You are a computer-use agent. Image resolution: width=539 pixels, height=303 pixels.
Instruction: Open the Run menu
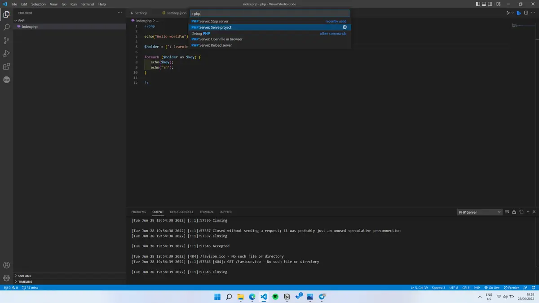point(74,4)
